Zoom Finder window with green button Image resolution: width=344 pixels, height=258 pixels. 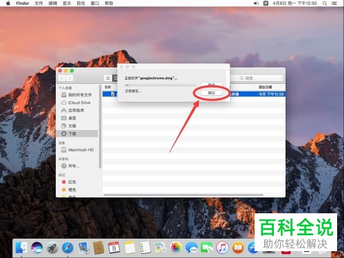point(72,71)
